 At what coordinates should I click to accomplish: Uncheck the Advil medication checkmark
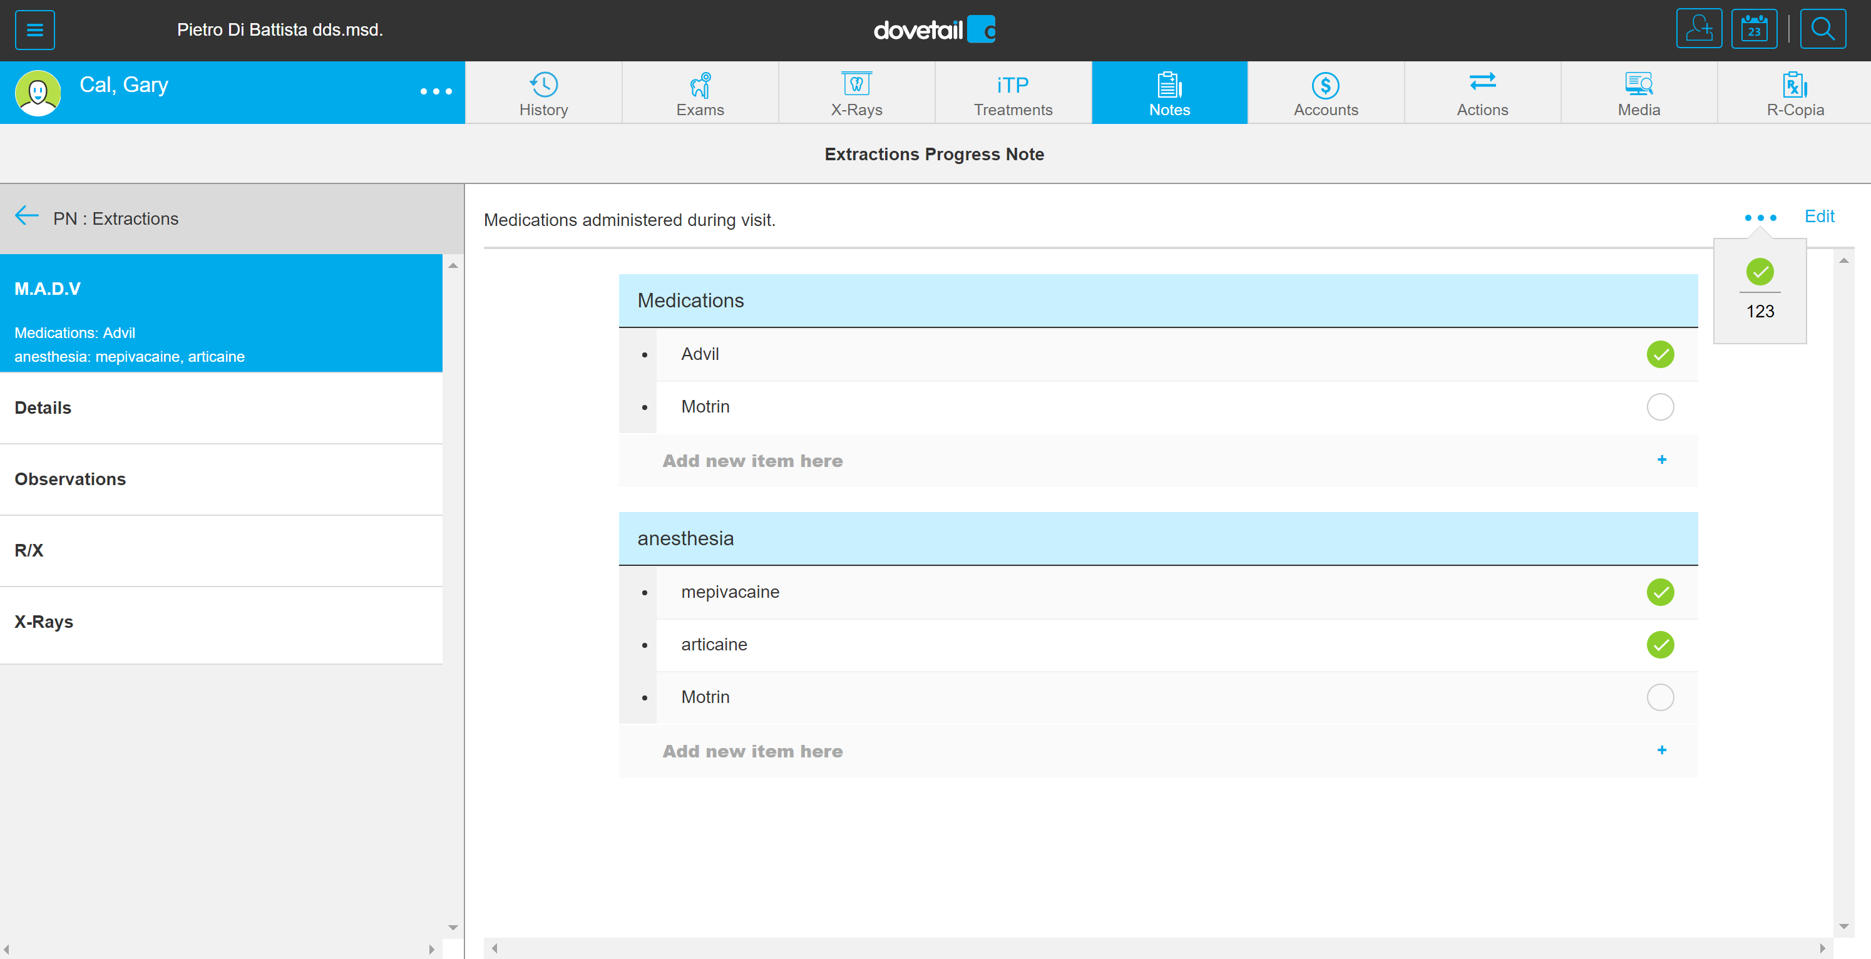1659,354
